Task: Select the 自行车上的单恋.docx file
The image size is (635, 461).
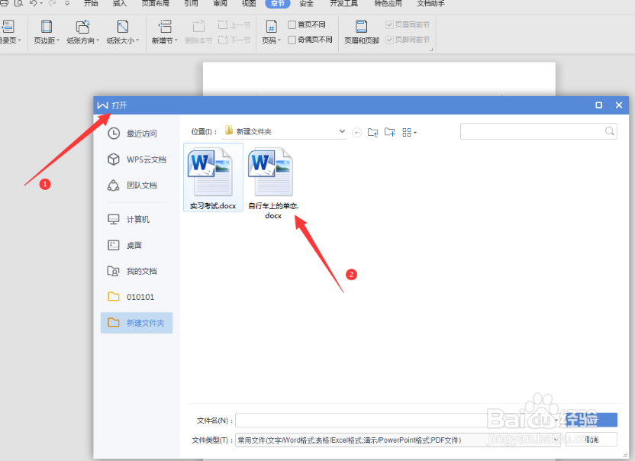Action: (x=273, y=183)
